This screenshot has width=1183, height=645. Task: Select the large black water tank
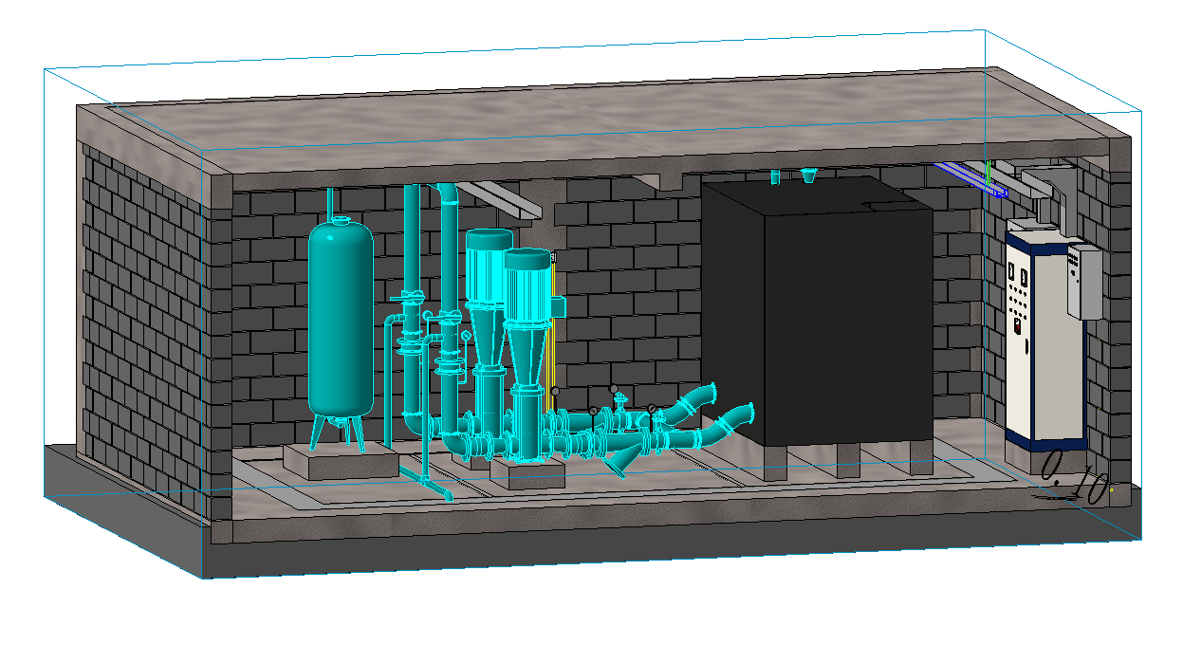pos(817,310)
